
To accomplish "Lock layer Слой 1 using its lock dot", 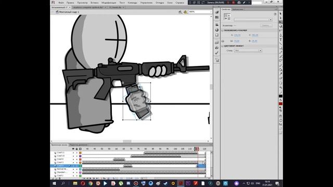I will point(76,176).
